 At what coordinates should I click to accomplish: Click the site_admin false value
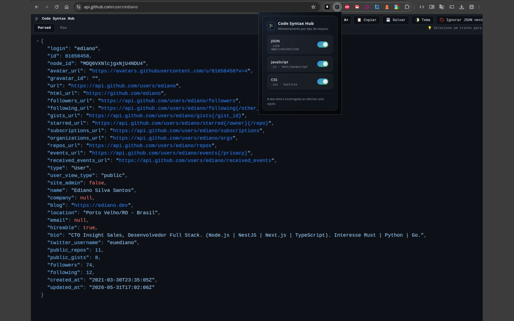pyautogui.click(x=96, y=183)
